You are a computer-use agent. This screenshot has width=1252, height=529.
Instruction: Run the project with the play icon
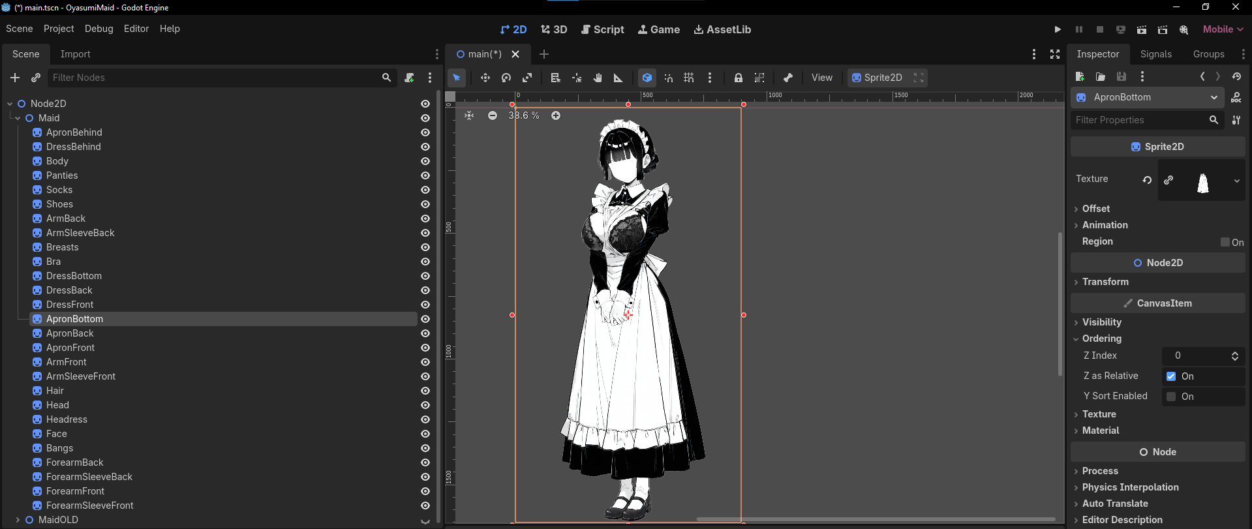click(1058, 29)
